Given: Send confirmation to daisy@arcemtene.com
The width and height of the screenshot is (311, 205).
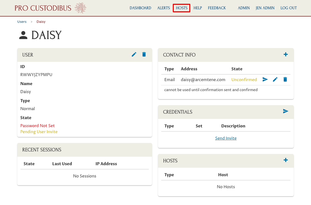Looking at the screenshot, I should [x=265, y=79].
